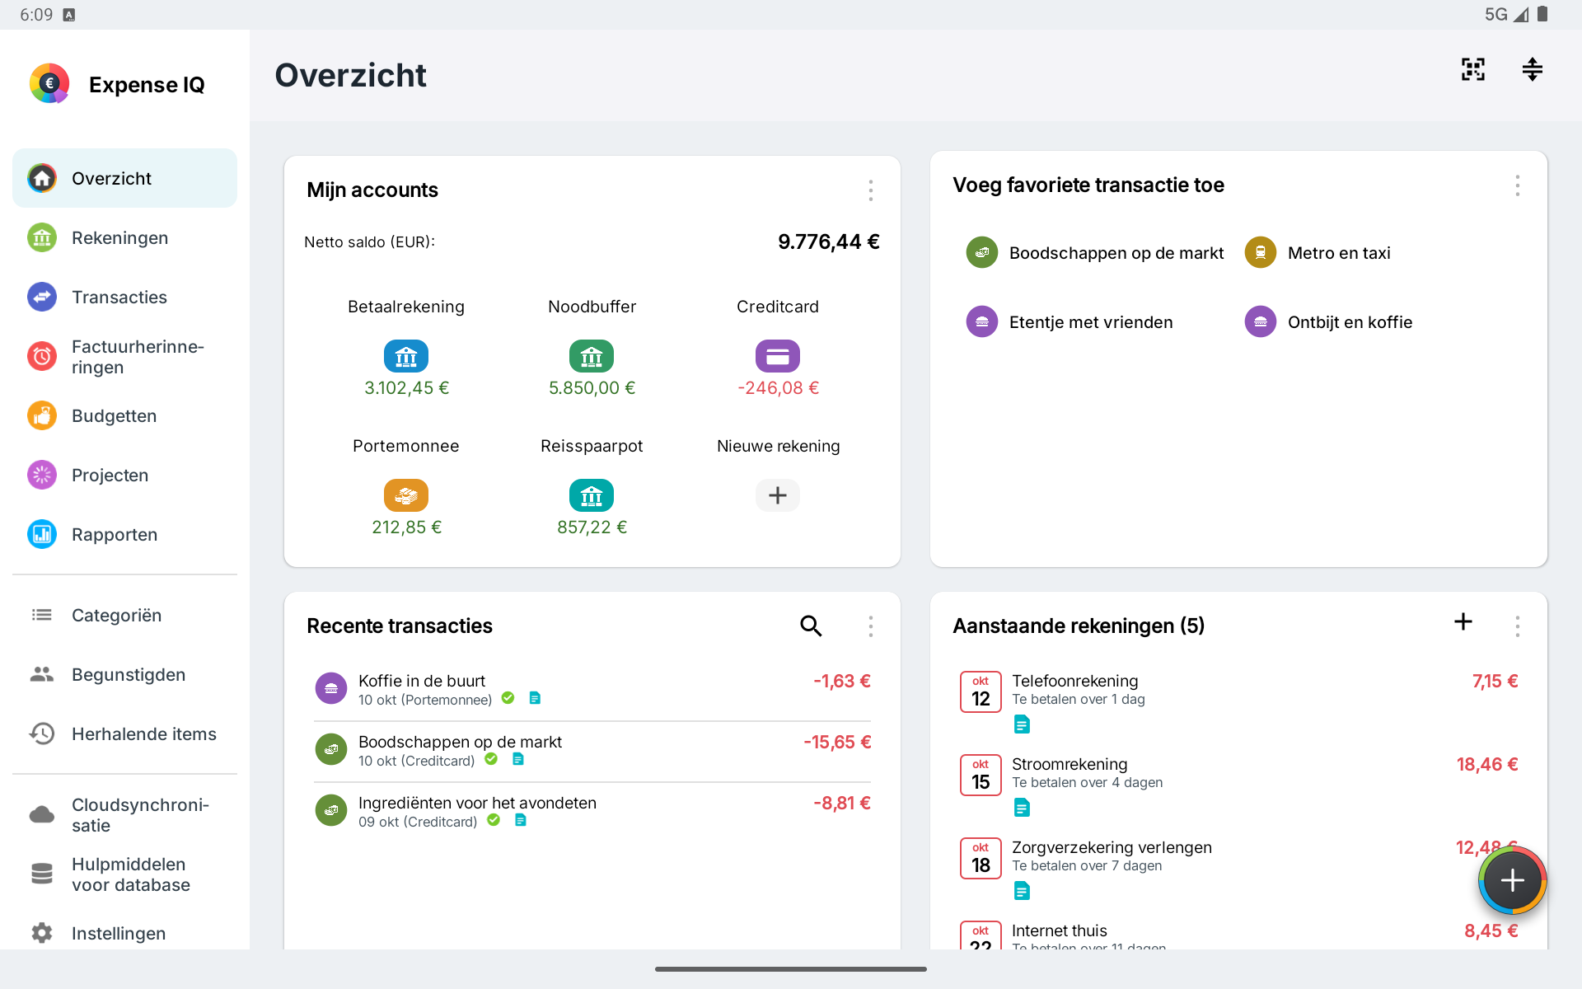Open Budgetten in sidebar
The image size is (1582, 989).
pyautogui.click(x=124, y=416)
